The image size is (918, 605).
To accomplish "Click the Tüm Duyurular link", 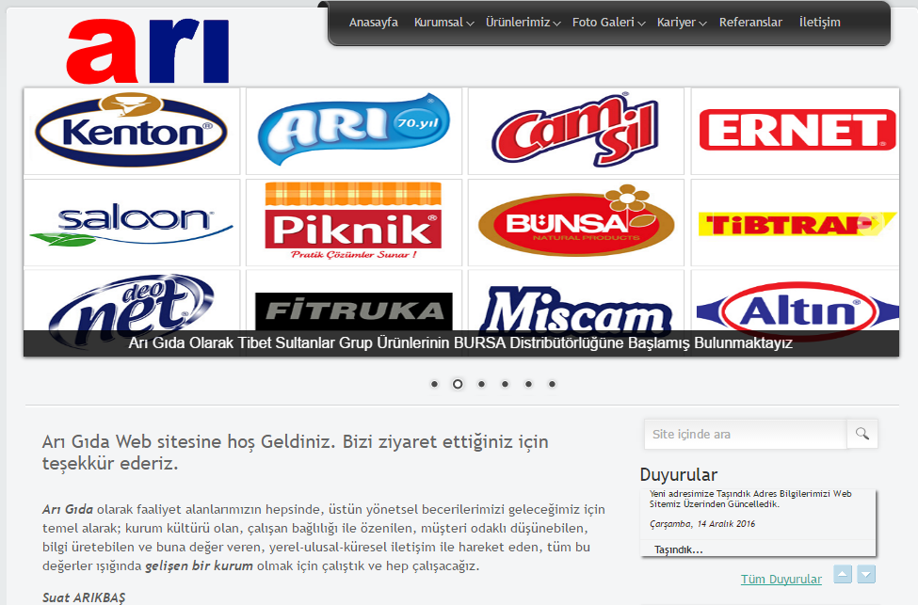I will (x=781, y=579).
